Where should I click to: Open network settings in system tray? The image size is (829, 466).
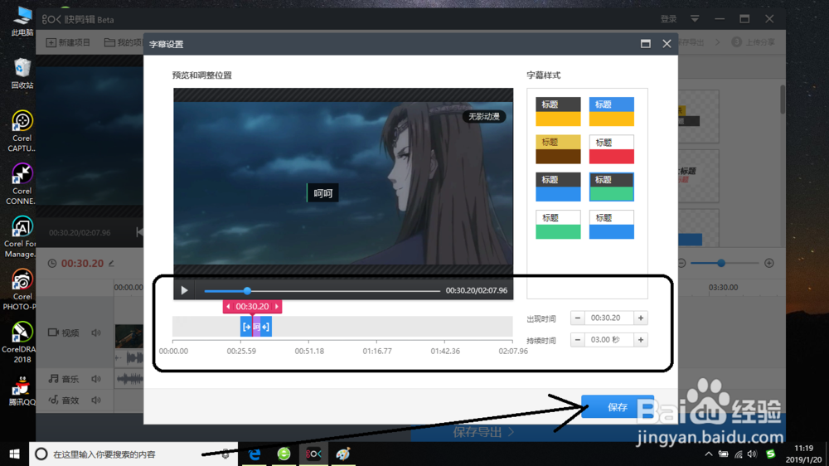[739, 454]
